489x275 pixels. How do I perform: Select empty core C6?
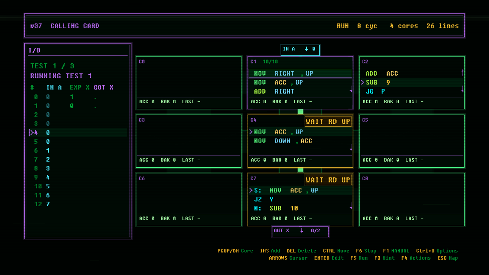click(x=189, y=199)
